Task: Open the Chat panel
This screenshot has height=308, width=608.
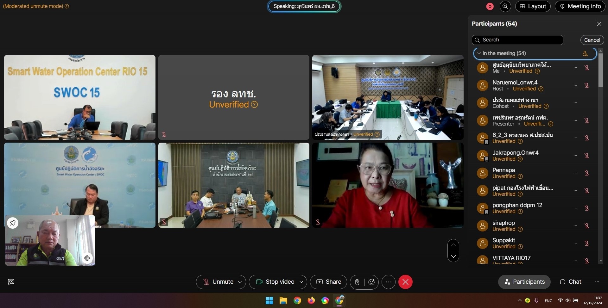Action: pos(570,282)
